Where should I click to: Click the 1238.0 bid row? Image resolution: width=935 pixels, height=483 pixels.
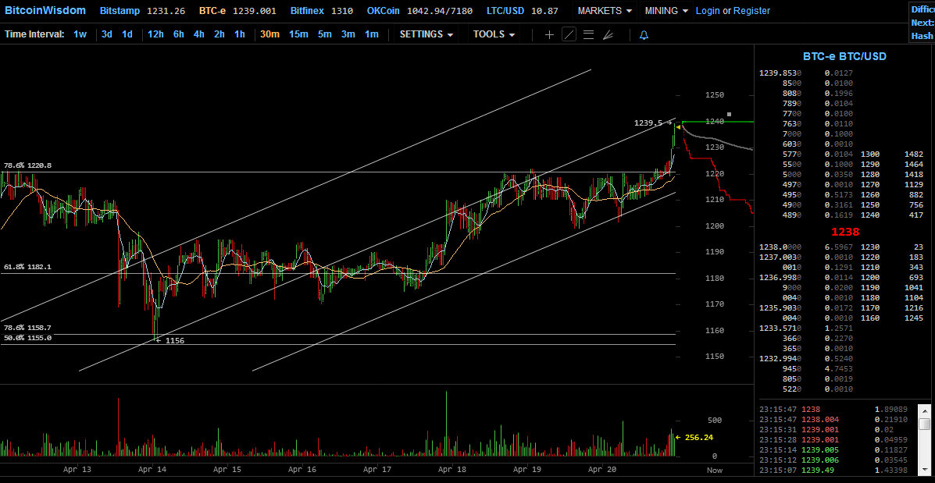(806, 247)
